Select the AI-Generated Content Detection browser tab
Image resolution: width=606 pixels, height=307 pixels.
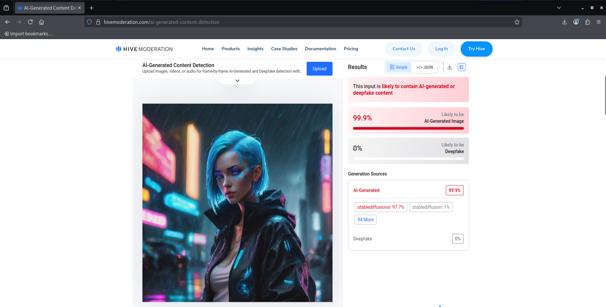coord(50,8)
